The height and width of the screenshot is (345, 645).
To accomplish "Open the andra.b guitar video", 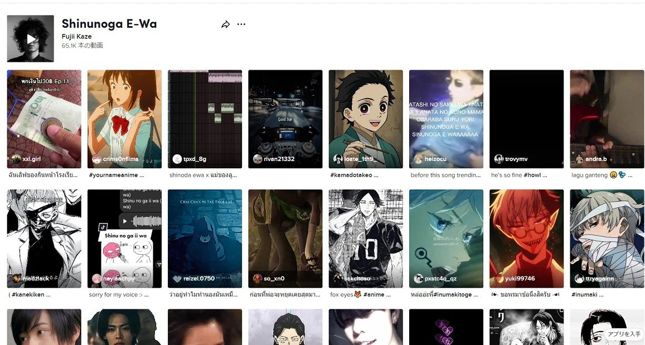I will pyautogui.click(x=607, y=119).
